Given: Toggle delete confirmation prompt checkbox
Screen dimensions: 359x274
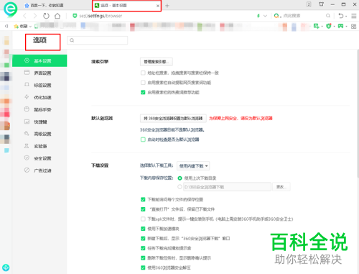Looking at the screenshot, I should (143, 258).
